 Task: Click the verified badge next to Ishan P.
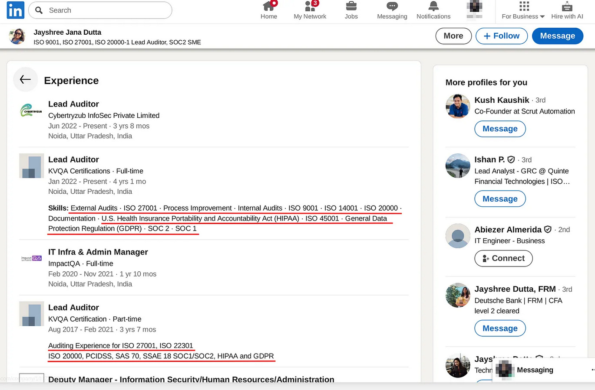point(511,159)
